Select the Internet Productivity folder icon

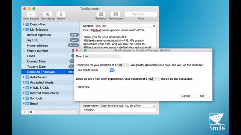pyautogui.click(x=27, y=93)
